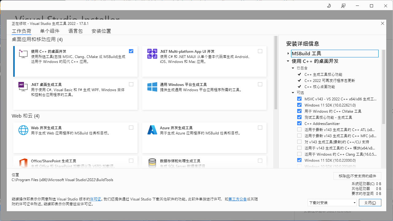Click 移除(R)不受支持的组件 button
Image resolution: width=393 pixels, height=221 pixels.
point(357,176)
